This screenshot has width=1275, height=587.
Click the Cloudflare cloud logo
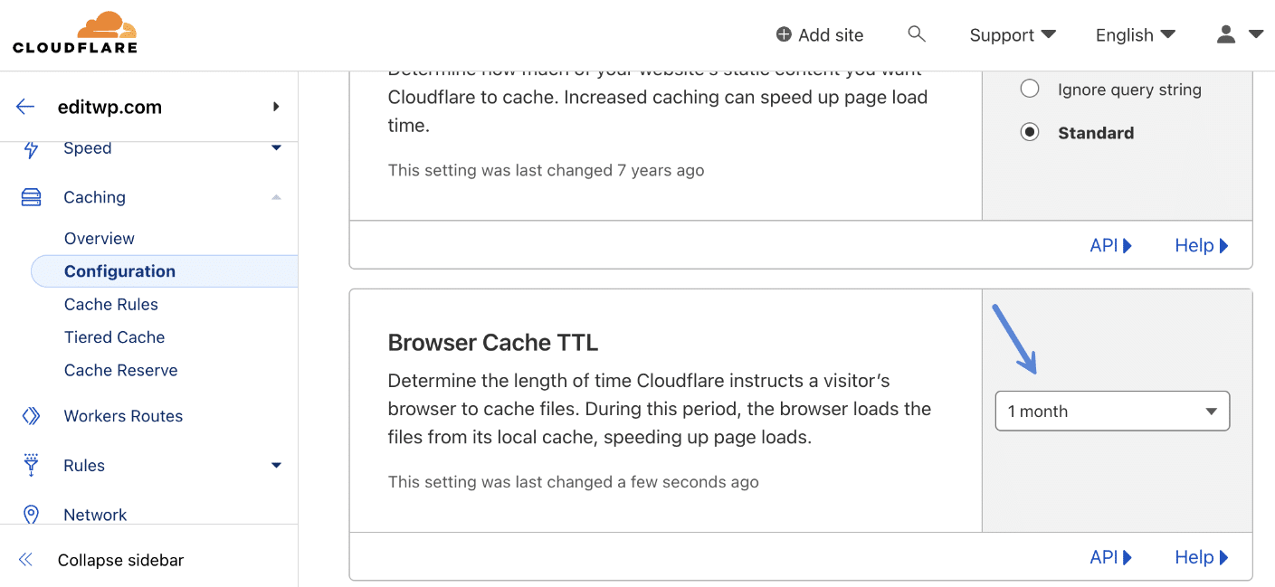coord(75,33)
